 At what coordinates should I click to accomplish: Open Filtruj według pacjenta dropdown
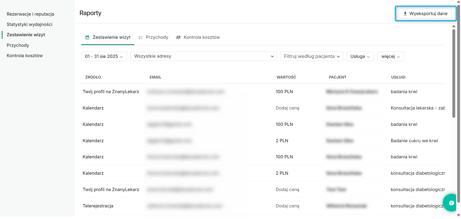point(312,56)
